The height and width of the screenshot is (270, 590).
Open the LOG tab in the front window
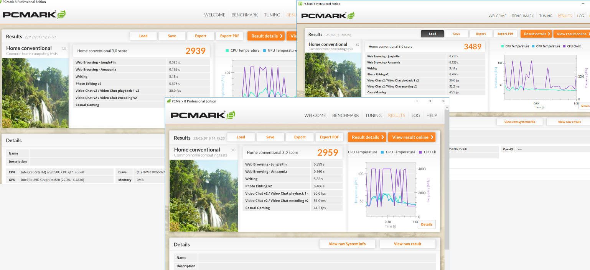(416, 115)
